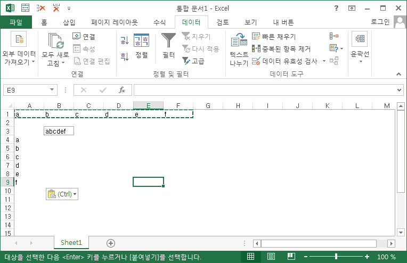Open the what-if analysis icon
Screen dimensions: 407x263
(334, 48)
